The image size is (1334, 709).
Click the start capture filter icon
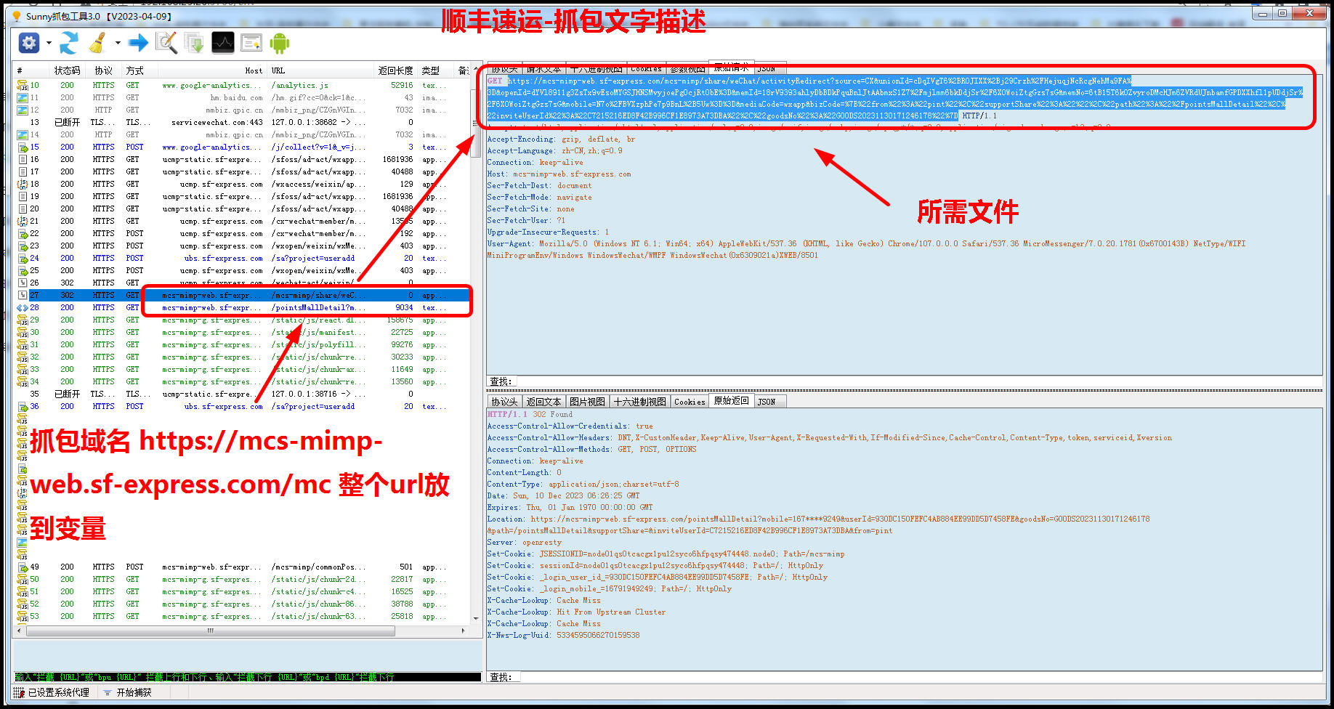coord(108,692)
